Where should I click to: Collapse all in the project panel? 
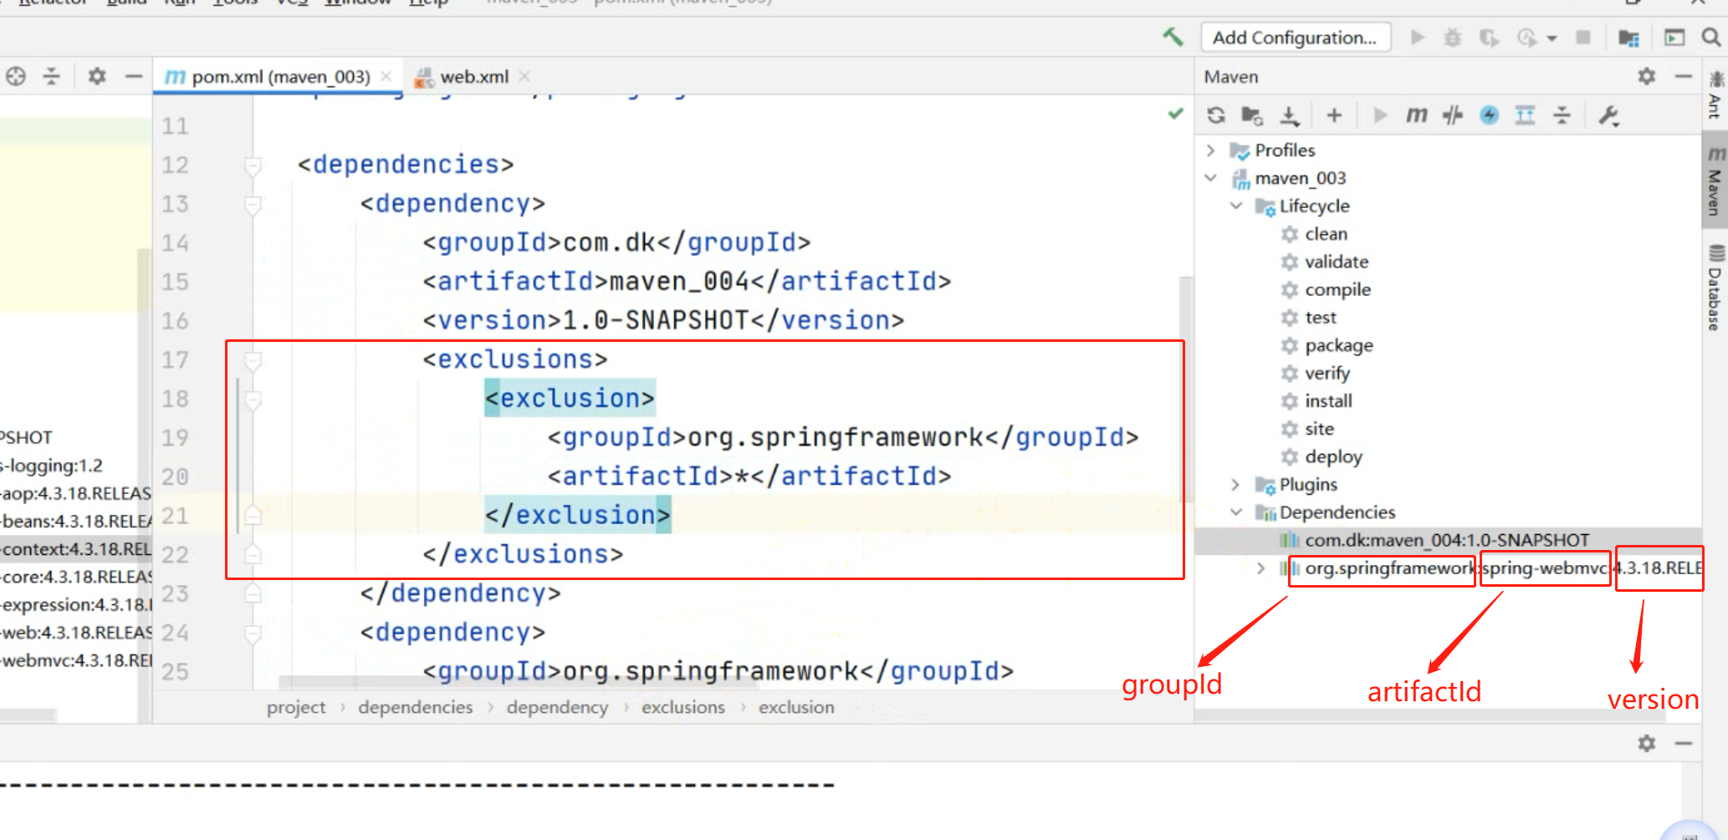[52, 76]
